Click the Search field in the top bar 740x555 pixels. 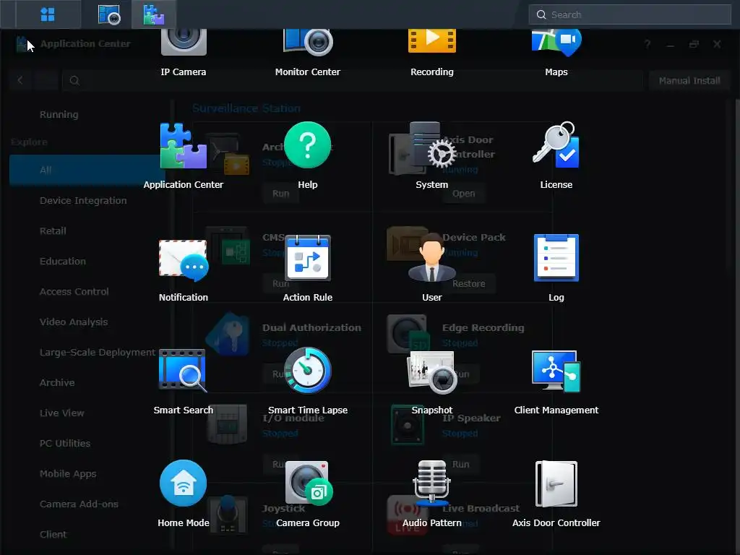coord(629,14)
